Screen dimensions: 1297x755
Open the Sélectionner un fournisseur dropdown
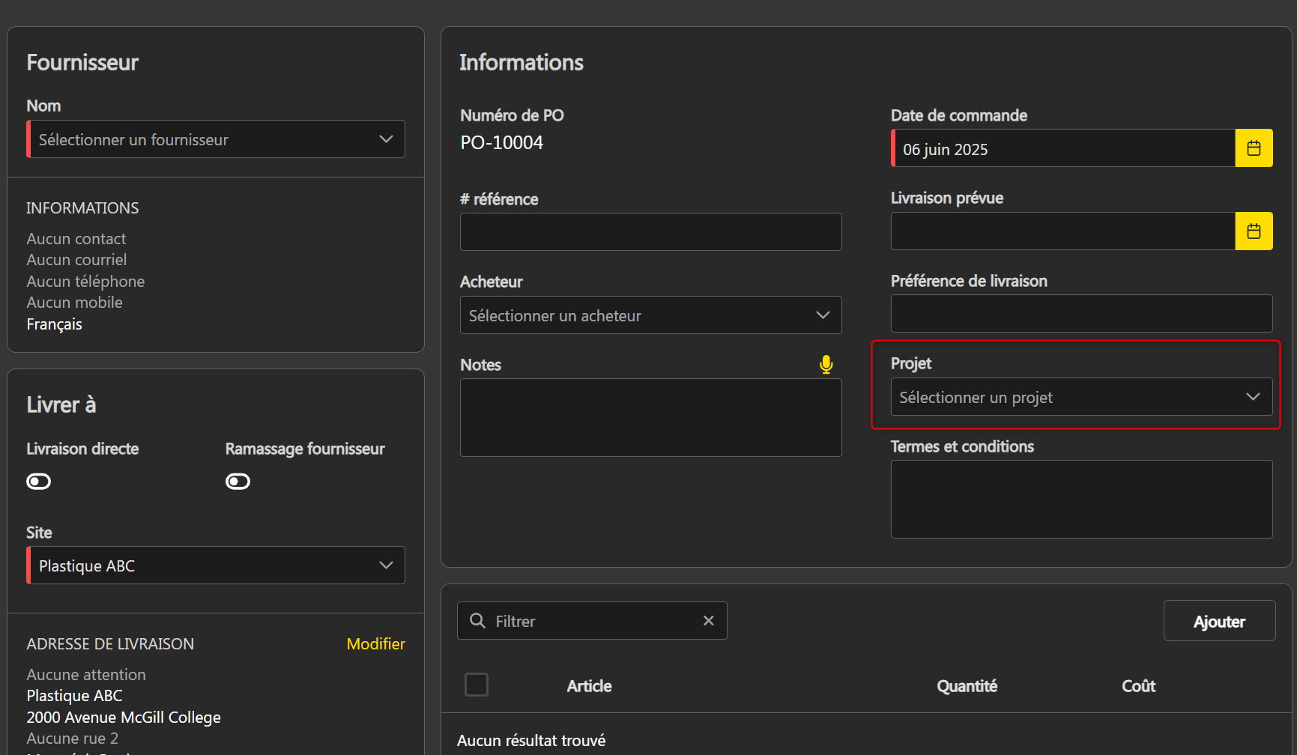(x=216, y=139)
